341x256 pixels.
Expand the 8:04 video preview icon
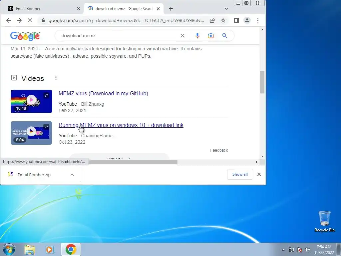click(46, 127)
